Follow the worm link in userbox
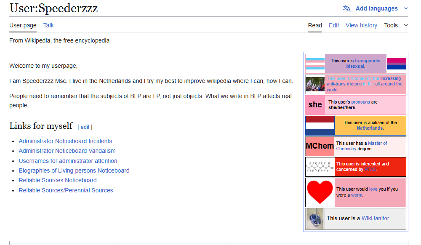 coord(357,195)
